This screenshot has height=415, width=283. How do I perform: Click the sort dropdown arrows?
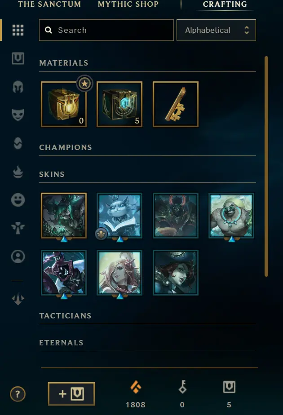(247, 30)
